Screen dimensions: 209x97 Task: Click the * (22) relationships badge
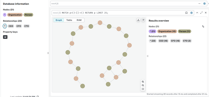[x=153, y=41]
